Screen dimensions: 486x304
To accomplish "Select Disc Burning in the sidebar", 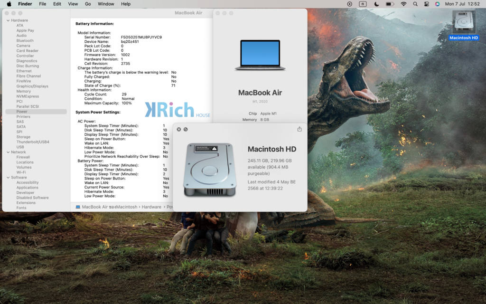I will pos(28,66).
